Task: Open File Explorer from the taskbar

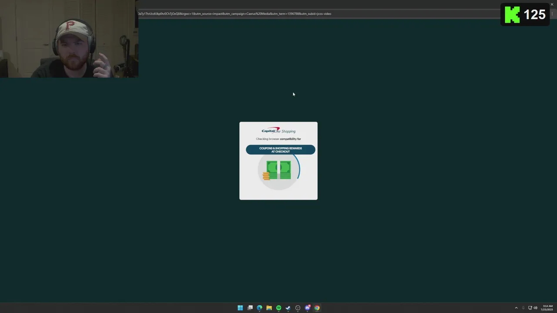Action: (x=269, y=308)
